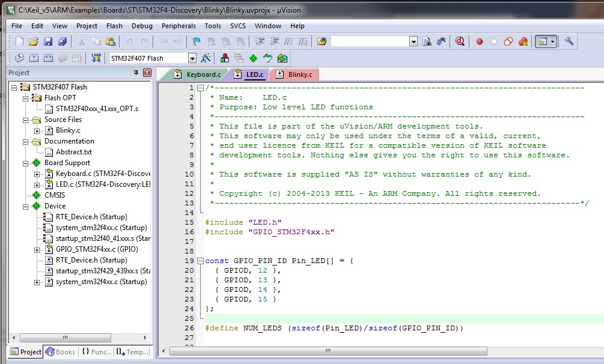Open Configuration wrench icon

click(569, 41)
